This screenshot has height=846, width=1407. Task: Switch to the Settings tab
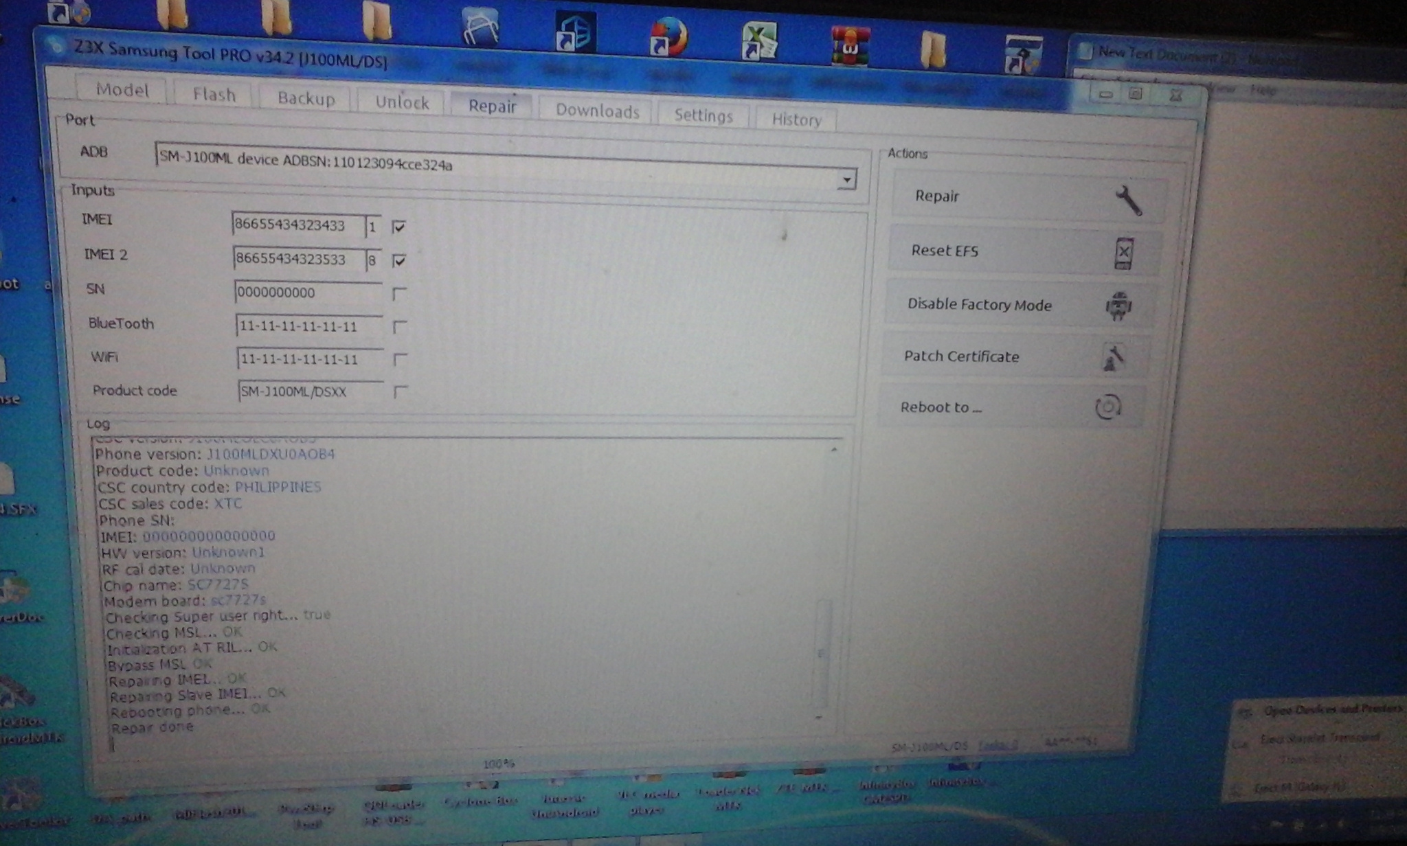tap(703, 115)
